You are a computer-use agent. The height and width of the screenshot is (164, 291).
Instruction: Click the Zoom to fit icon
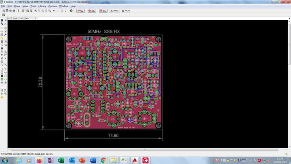click(x=36, y=11)
